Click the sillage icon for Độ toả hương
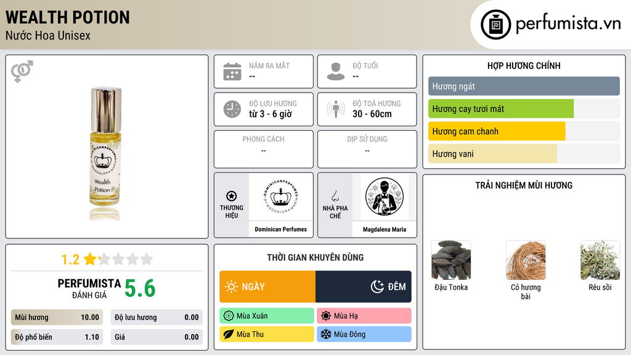 (336, 109)
